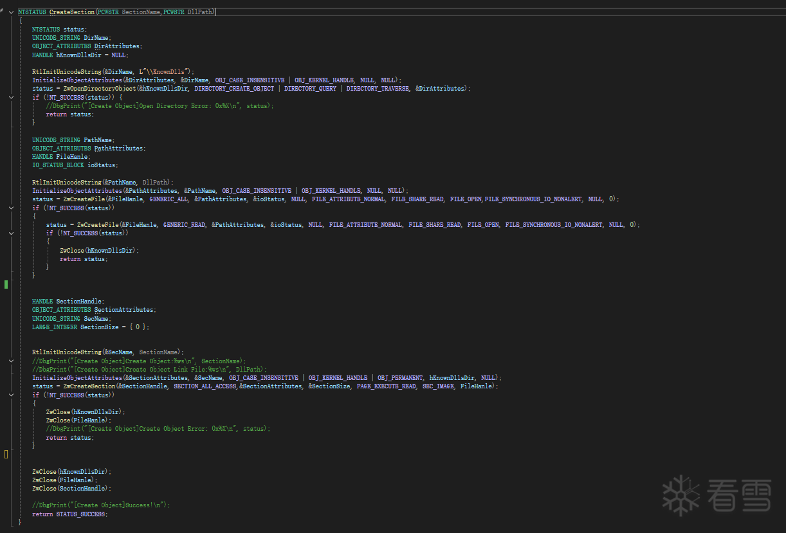Click the DIRECTORY_CREATE_OBJECT flag
The width and height of the screenshot is (786, 533).
[x=234, y=89]
